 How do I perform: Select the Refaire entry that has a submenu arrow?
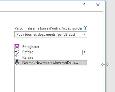pyautogui.click(x=51, y=52)
